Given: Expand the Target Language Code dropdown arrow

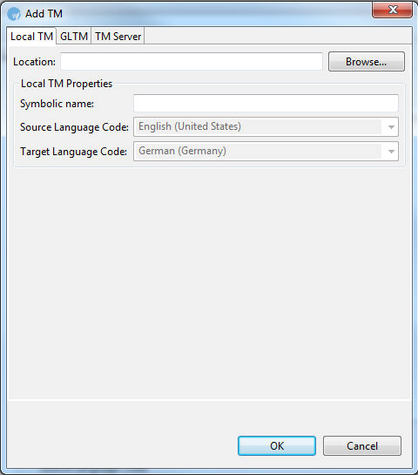Looking at the screenshot, I should (391, 151).
